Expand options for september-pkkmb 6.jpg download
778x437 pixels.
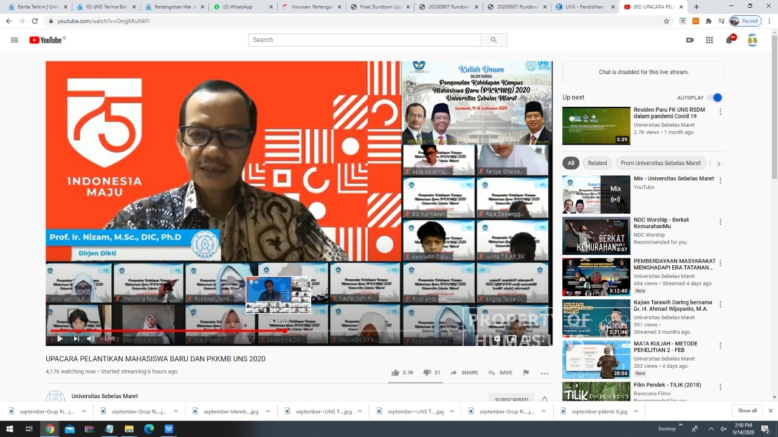point(636,411)
